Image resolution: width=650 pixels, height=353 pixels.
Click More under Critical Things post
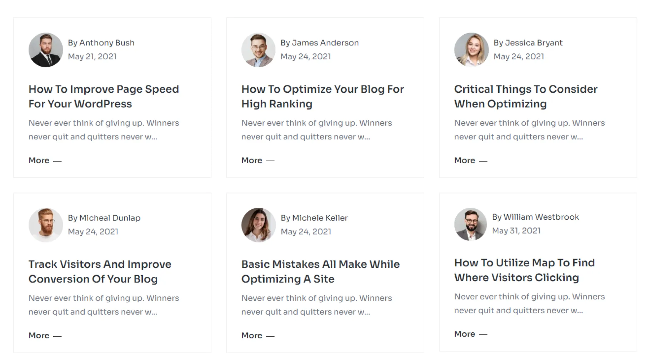(471, 160)
